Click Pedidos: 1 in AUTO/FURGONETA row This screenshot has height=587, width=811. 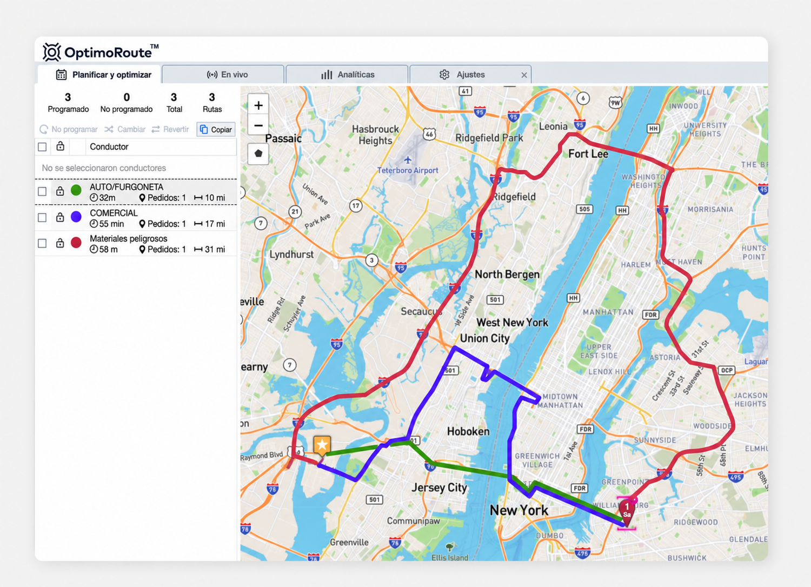[163, 198]
